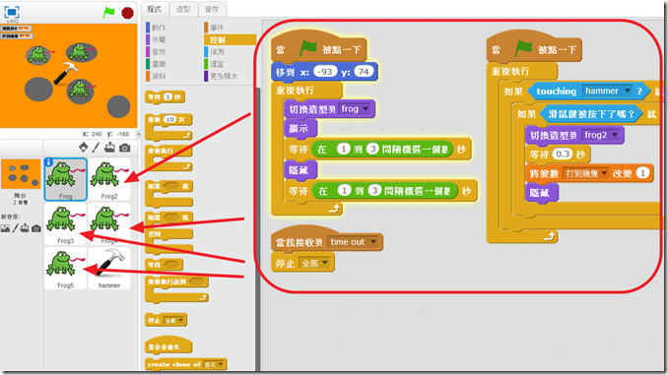
Task: Click the first 隱藏 hide block under wait
Action: point(301,170)
